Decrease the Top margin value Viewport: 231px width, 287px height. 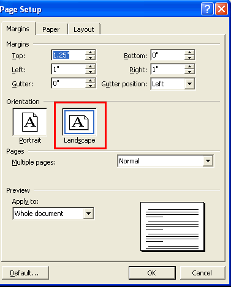(90, 58)
